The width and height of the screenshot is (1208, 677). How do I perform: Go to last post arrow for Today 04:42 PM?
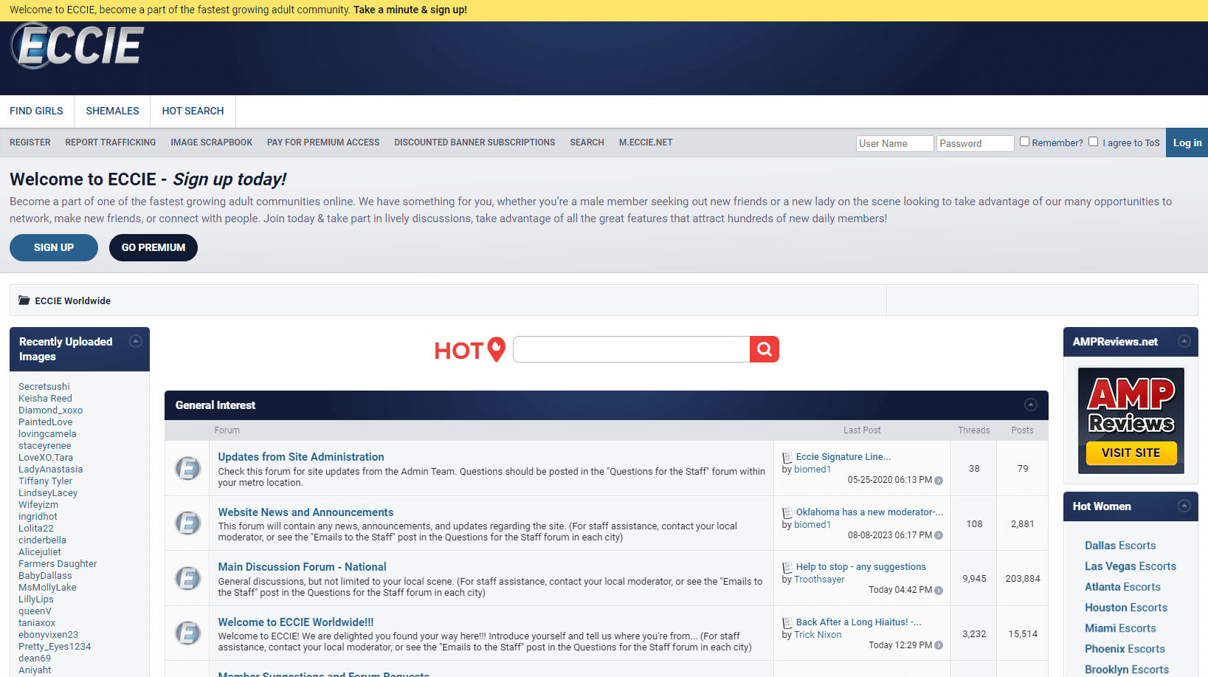pos(939,591)
